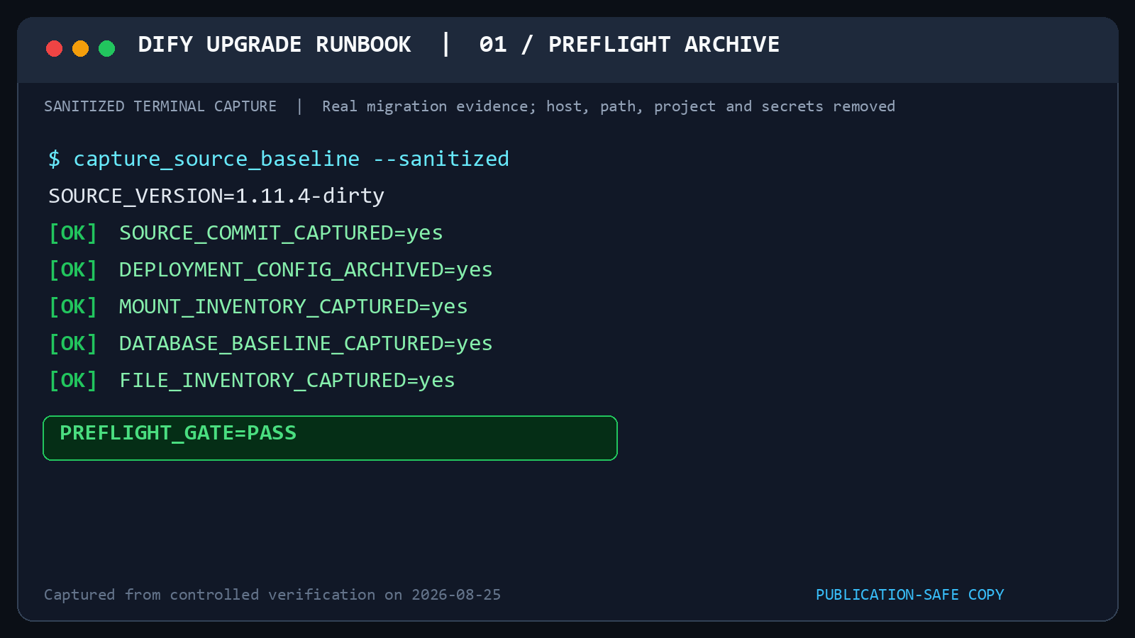Click the SOURCE_COMMIT_CAPTURED=yes line
Screen dimensions: 1135x638
click(281, 233)
